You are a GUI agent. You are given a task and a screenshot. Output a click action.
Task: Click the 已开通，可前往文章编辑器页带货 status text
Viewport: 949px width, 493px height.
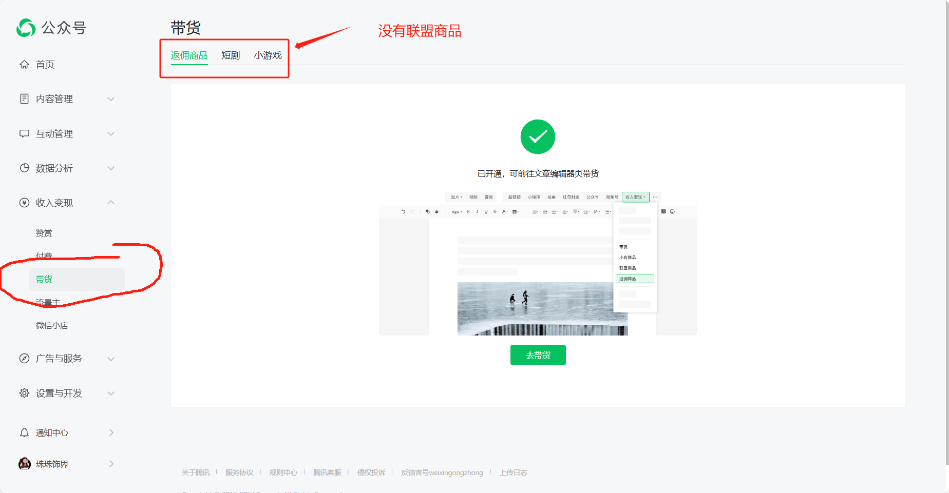coord(538,174)
